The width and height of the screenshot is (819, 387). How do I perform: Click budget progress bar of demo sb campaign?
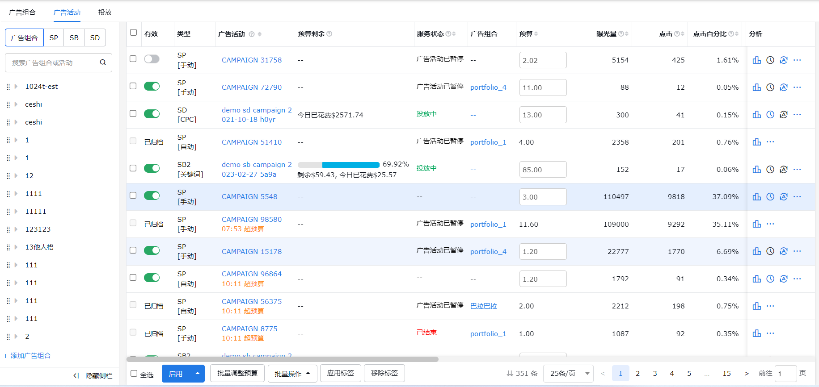point(338,165)
